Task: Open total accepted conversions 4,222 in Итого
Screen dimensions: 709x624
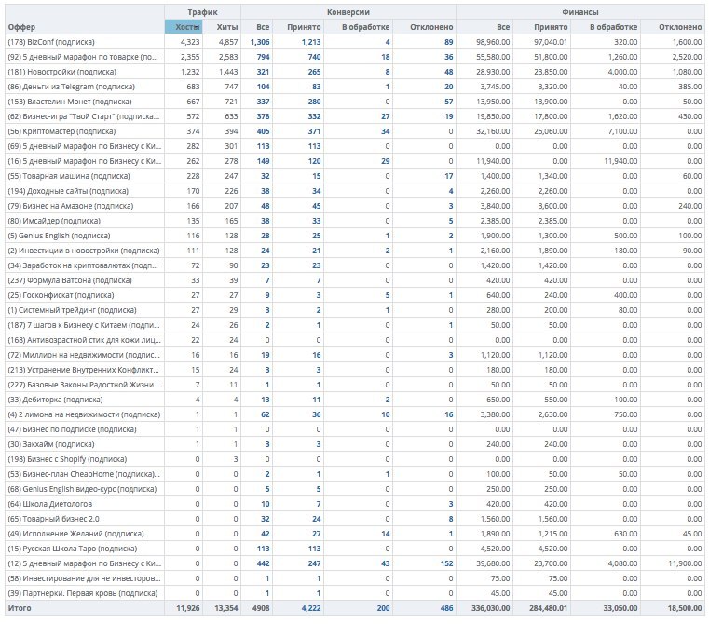Action: tap(311, 608)
